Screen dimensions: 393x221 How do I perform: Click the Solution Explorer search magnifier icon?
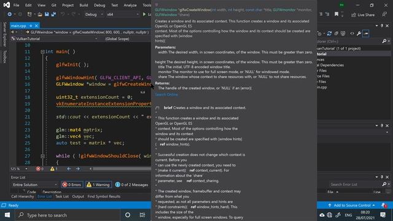point(384,41)
